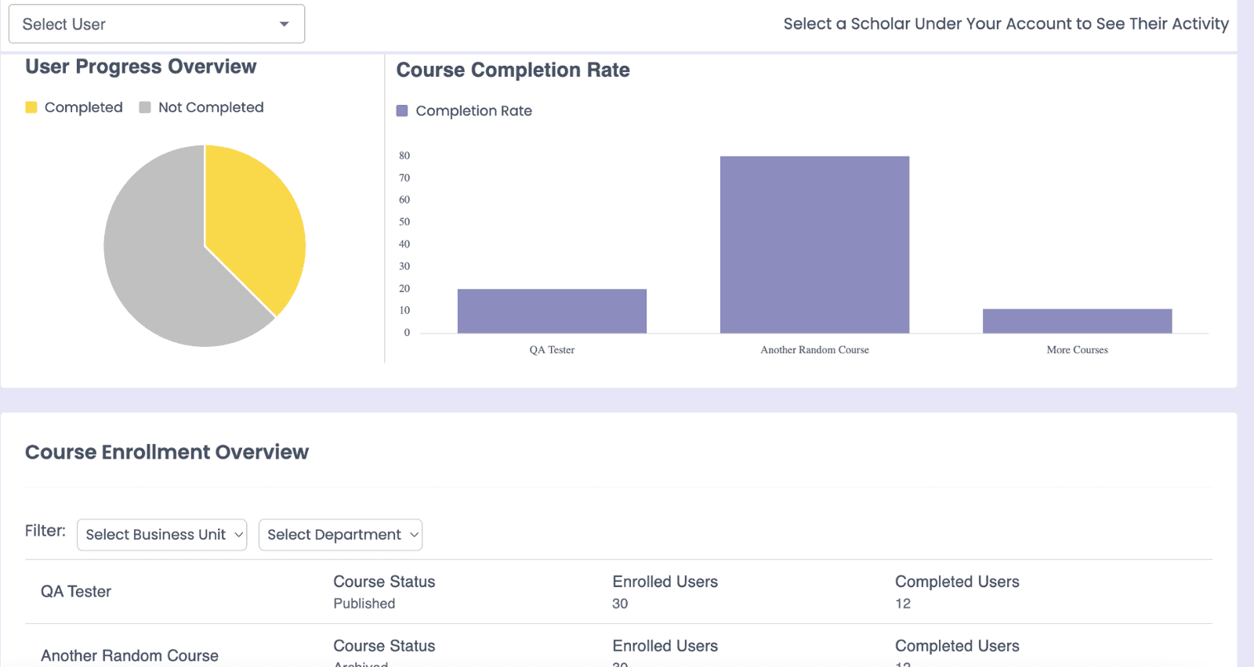Viewport: 1254px width, 667px height.
Task: Click the purple Completion Rate legend swatch
Action: pos(402,111)
